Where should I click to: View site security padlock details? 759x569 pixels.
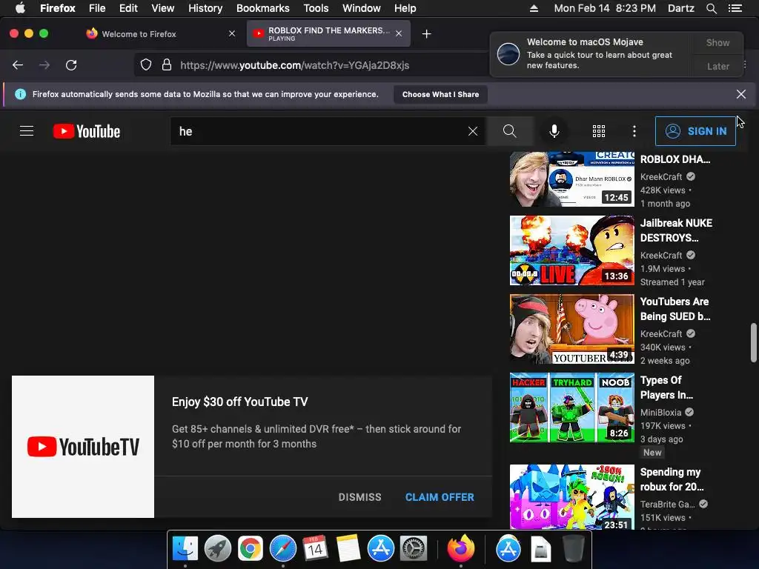coord(167,65)
